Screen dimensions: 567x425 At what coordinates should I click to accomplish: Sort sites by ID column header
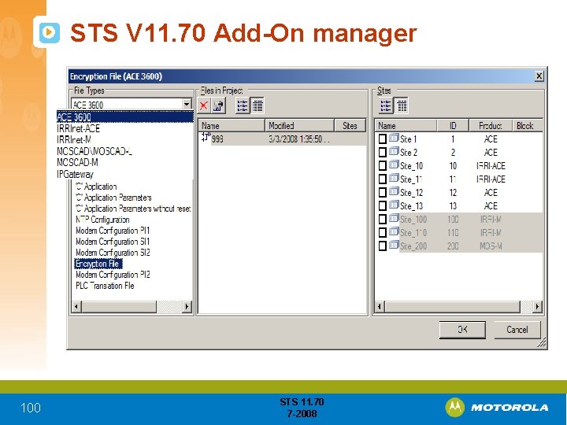click(453, 126)
